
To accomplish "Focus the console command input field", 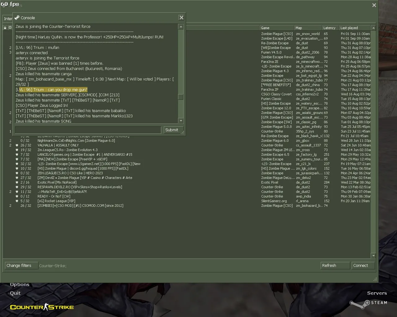I will (88, 130).
